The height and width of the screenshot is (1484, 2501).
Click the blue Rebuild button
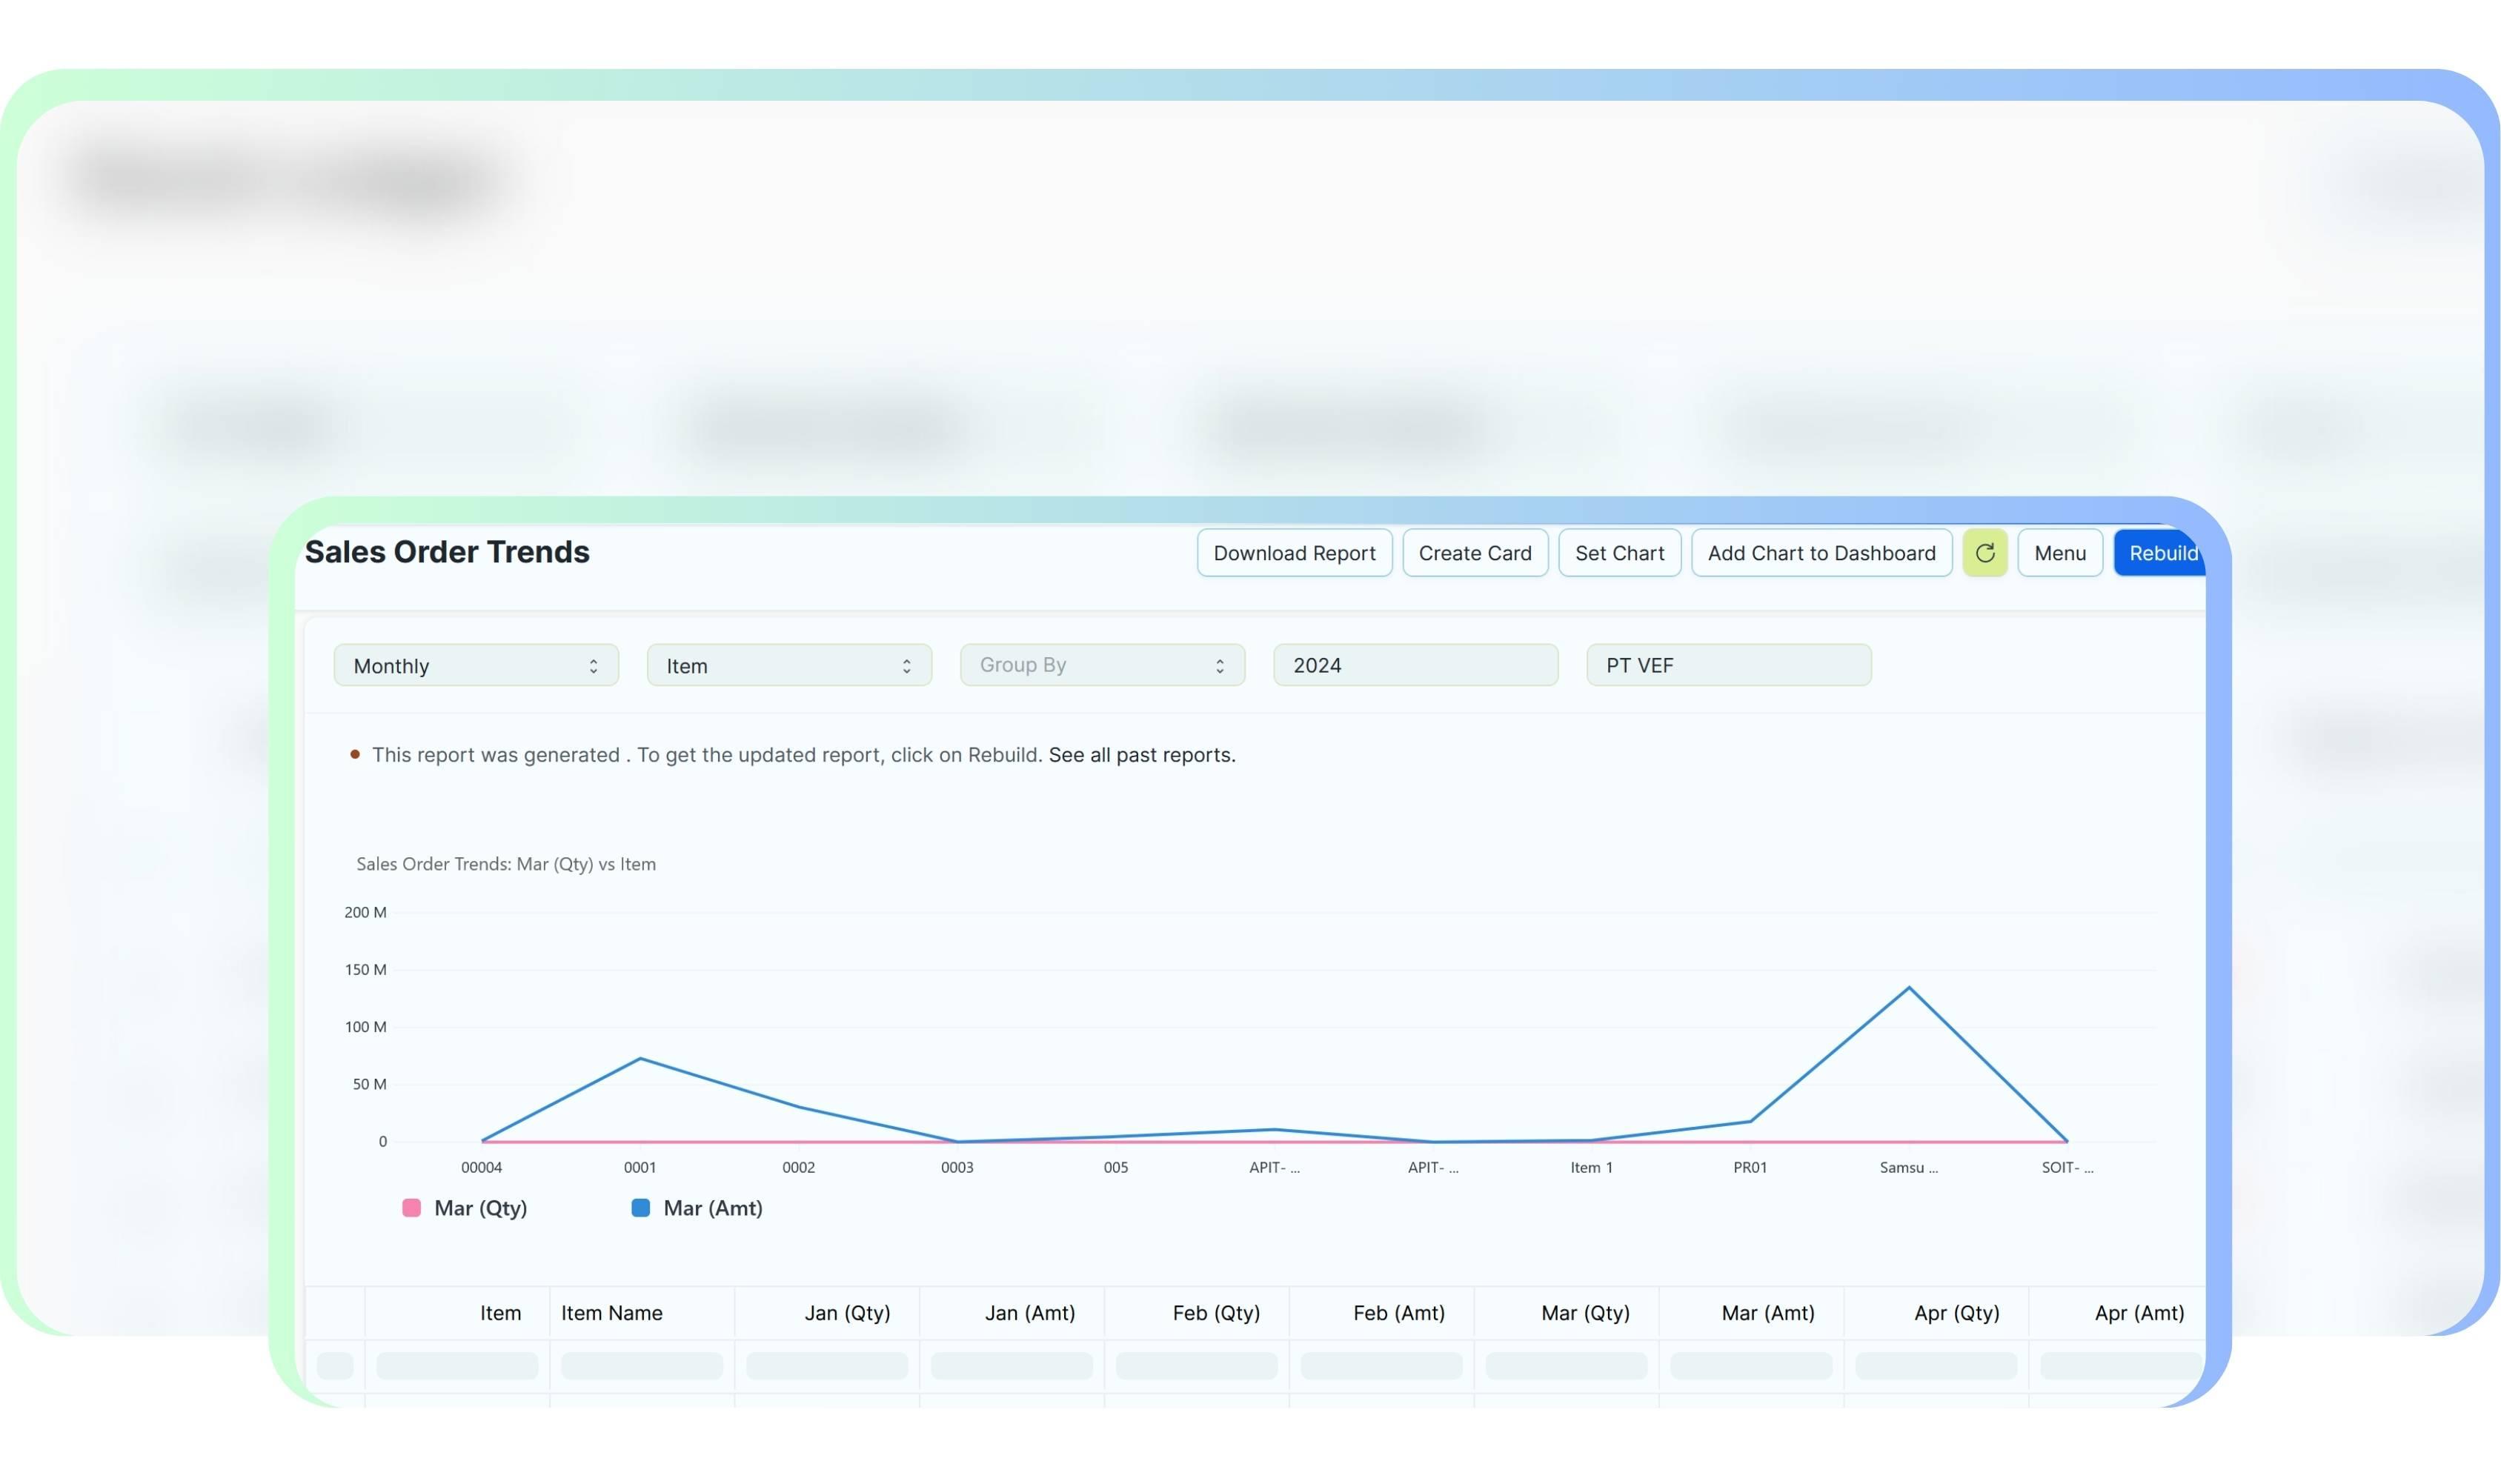[2160, 553]
